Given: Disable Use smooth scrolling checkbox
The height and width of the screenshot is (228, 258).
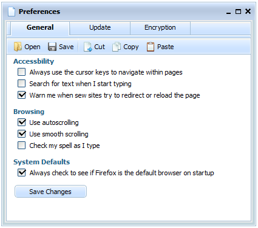Looking at the screenshot, I should click(x=22, y=134).
